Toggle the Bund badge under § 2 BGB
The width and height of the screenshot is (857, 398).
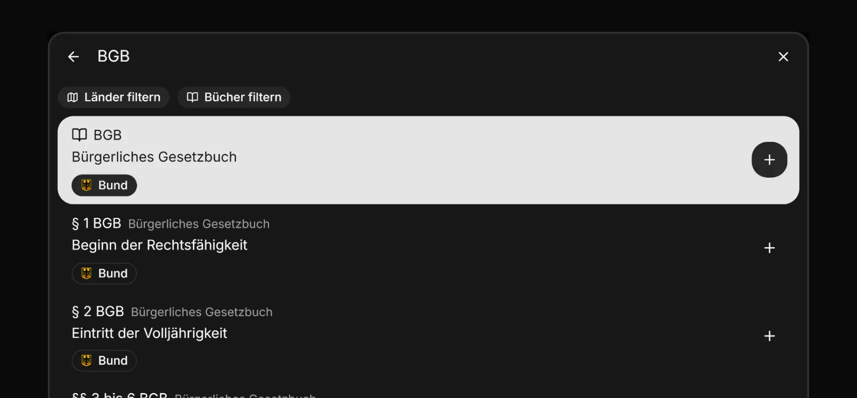point(104,360)
